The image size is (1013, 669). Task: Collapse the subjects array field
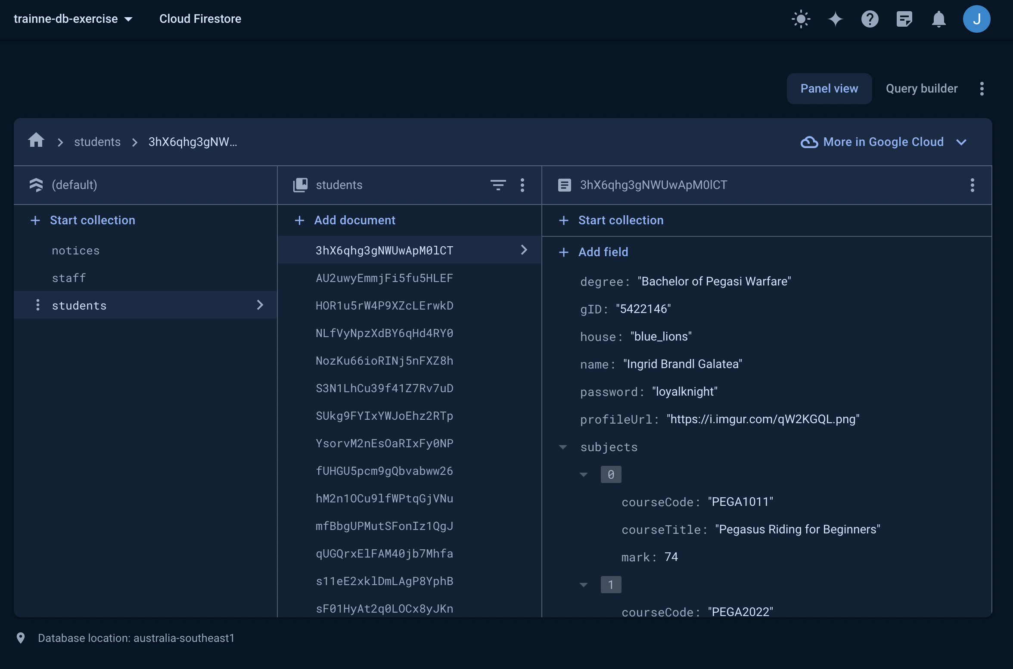coord(563,447)
